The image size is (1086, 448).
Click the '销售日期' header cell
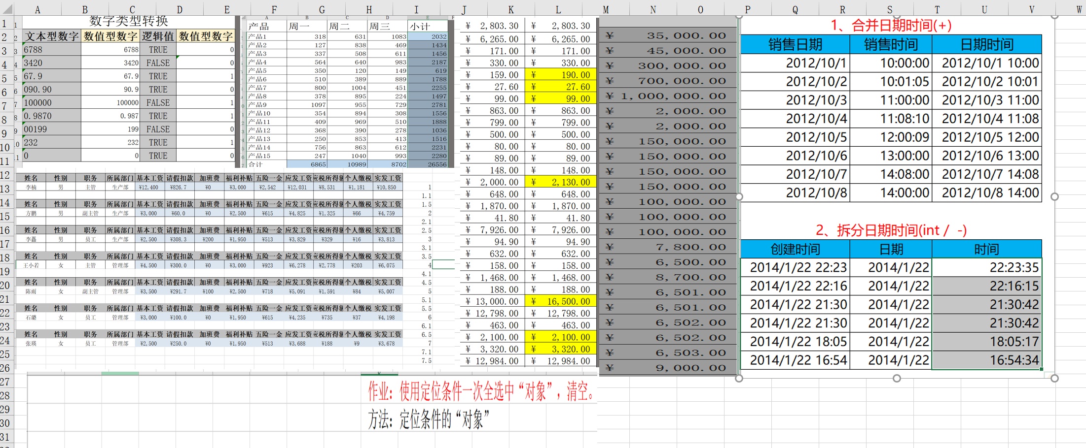(795, 44)
